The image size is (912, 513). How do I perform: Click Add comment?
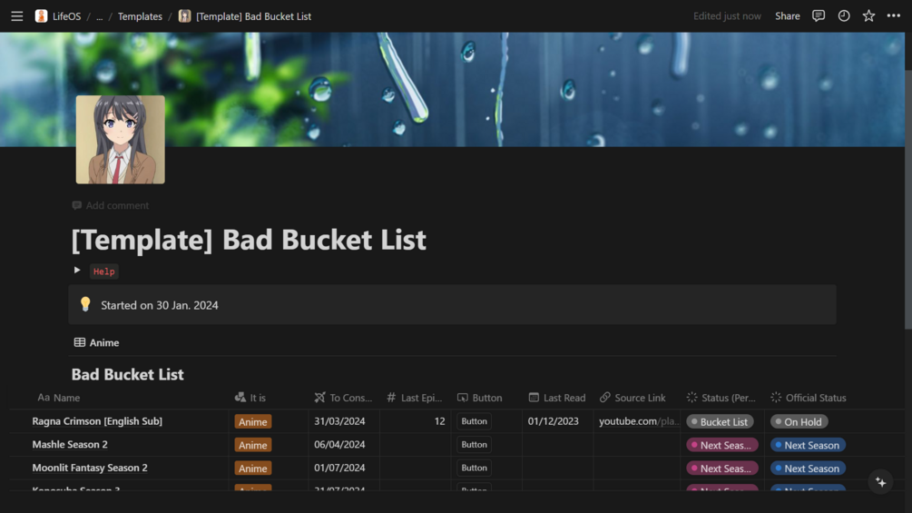111,205
